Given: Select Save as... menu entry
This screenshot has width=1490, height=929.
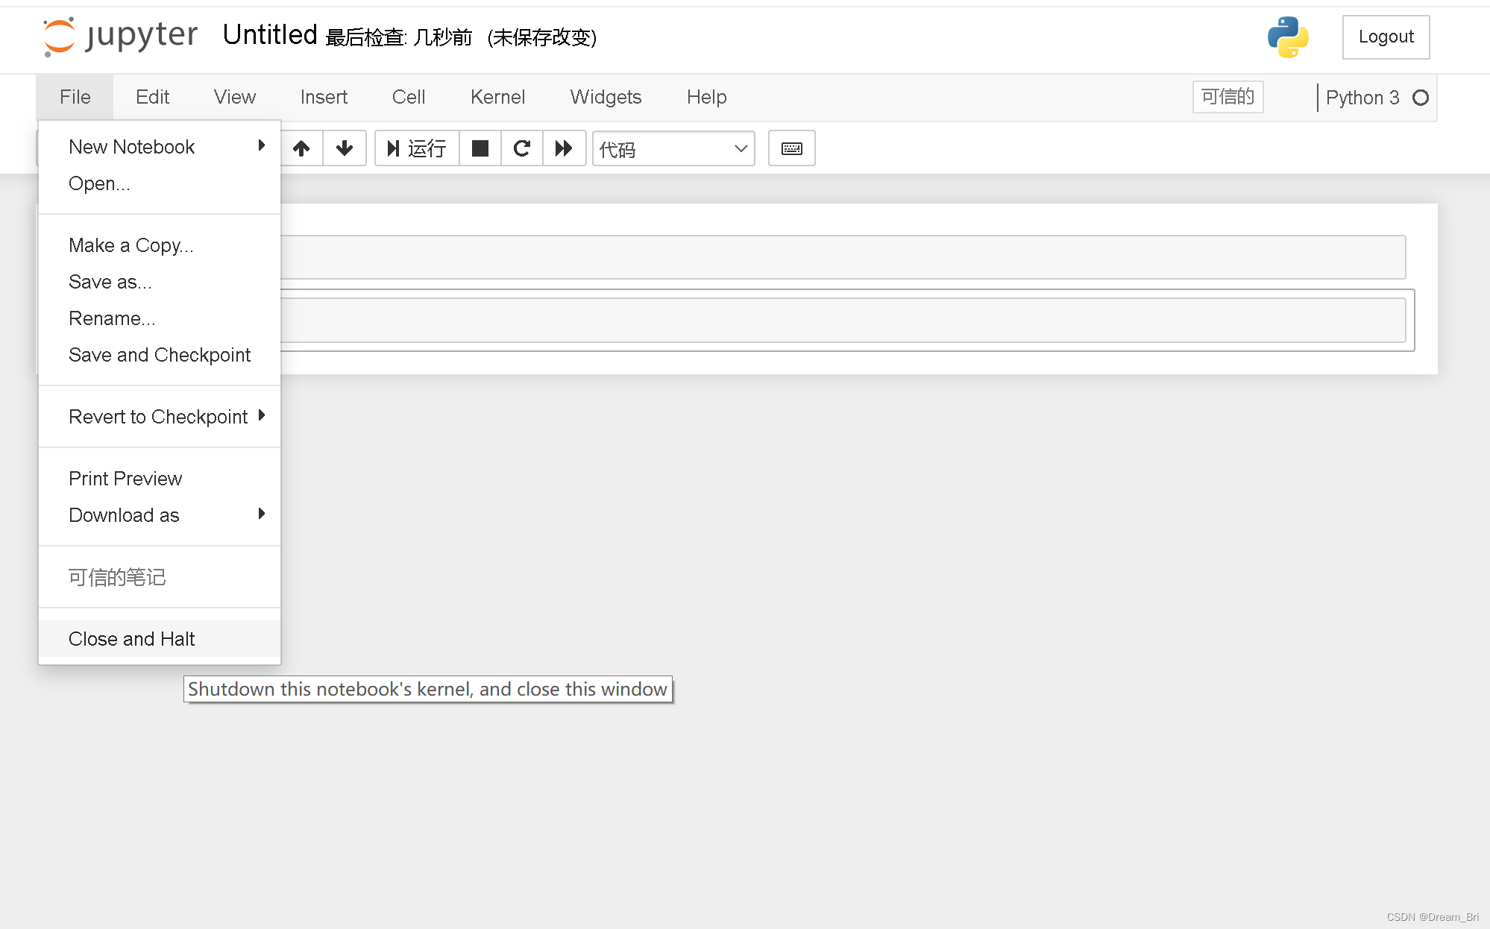Looking at the screenshot, I should click(160, 282).
